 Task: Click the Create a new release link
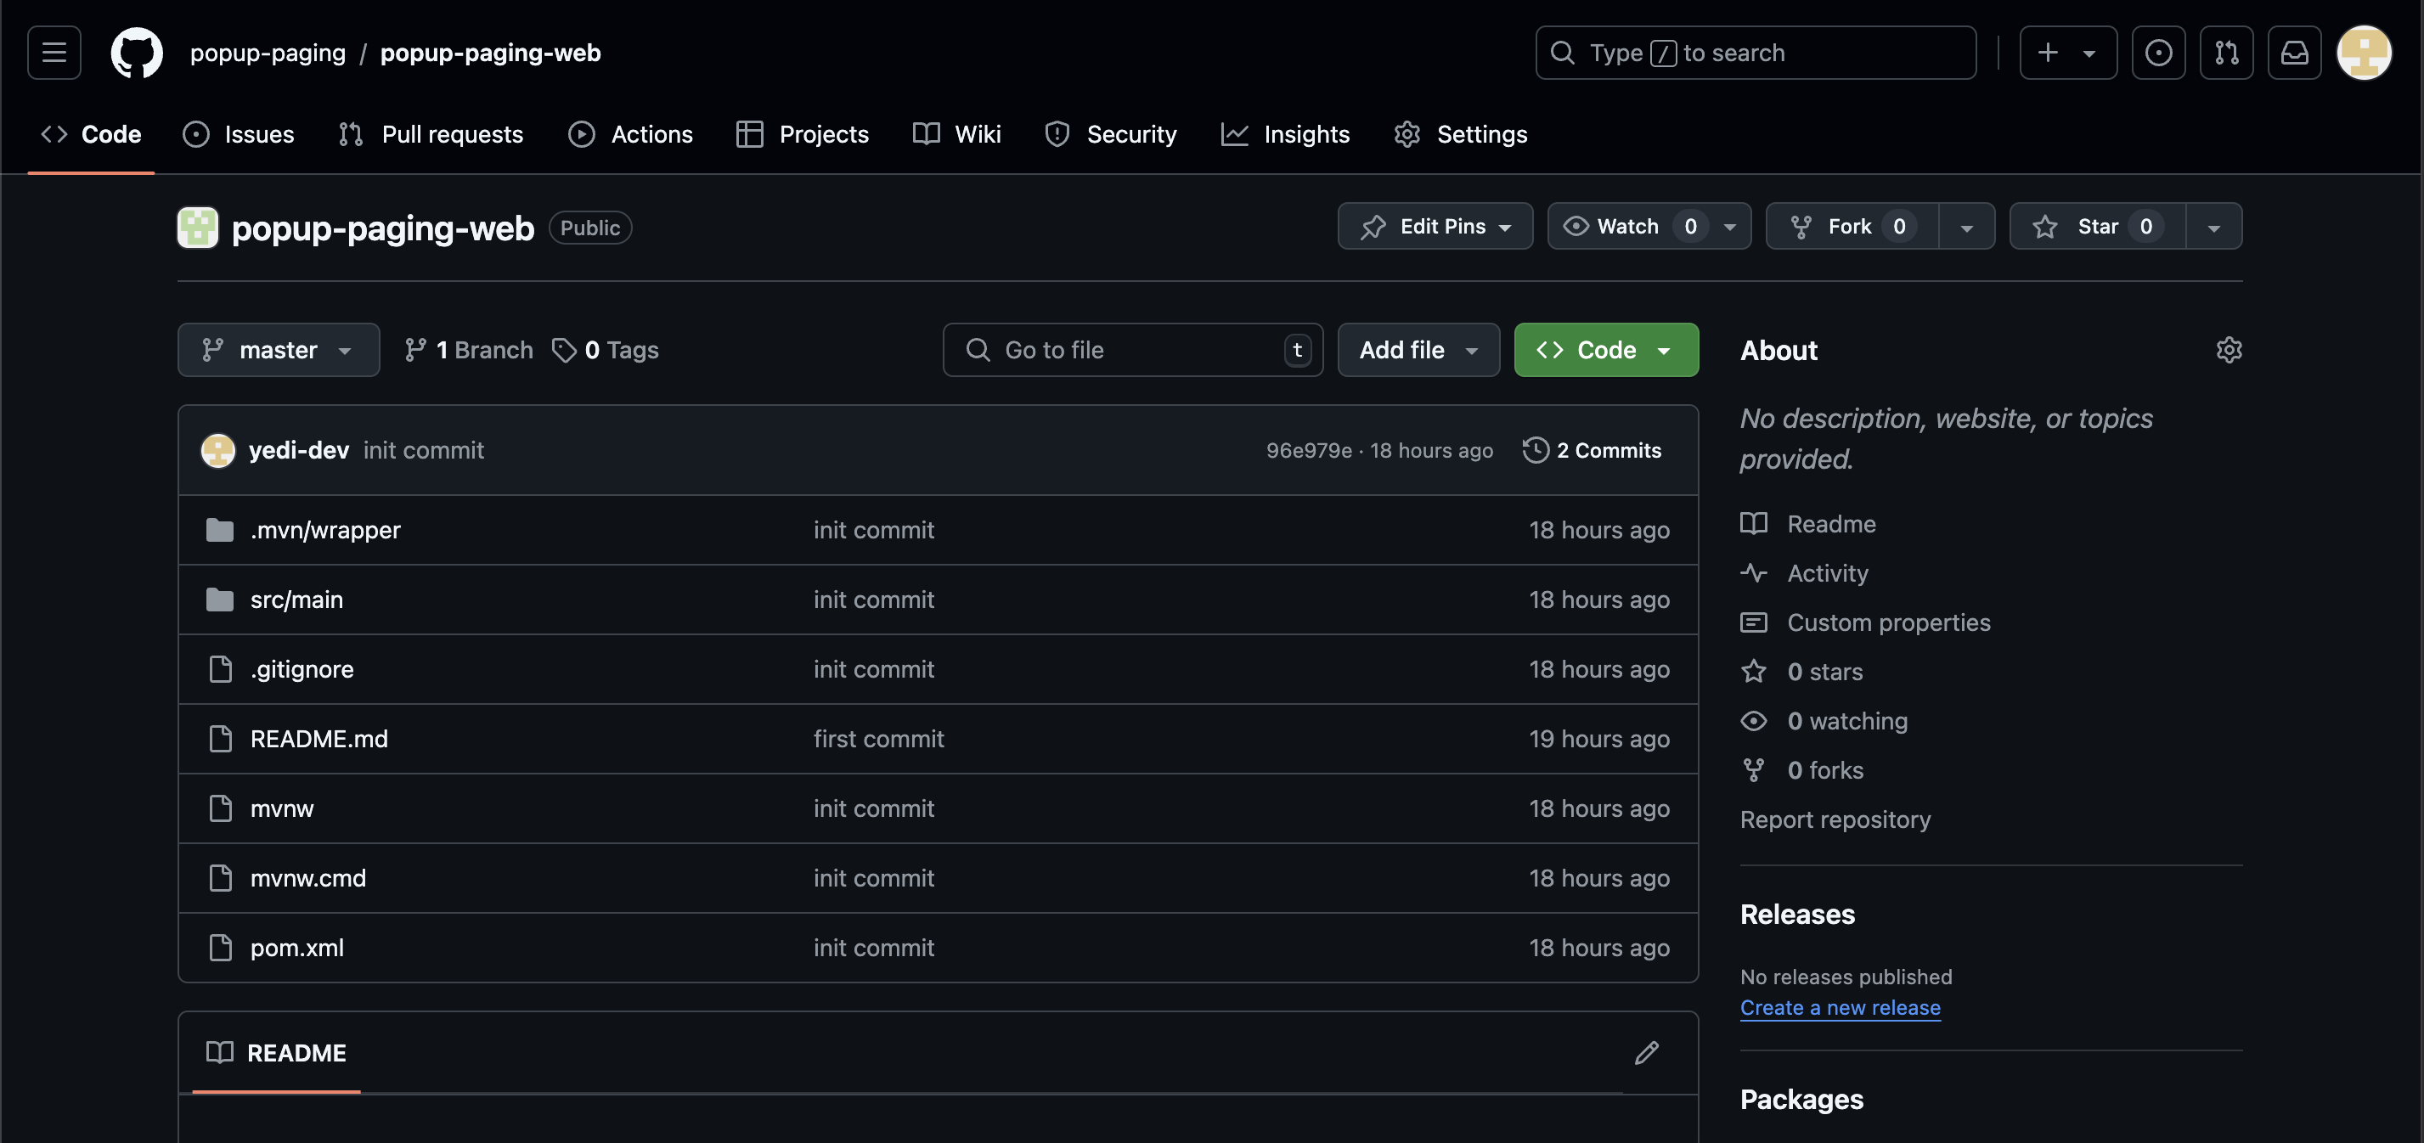(x=1840, y=1007)
